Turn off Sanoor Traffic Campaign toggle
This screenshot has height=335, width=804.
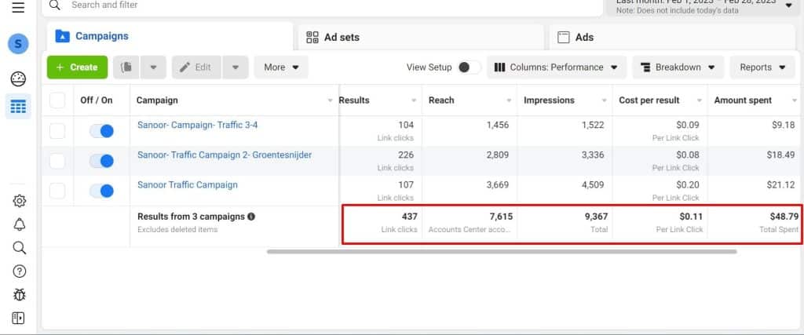(101, 191)
